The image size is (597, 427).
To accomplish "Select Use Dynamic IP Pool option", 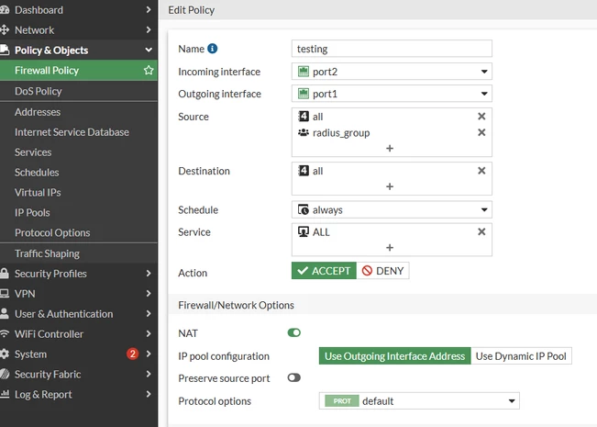I will point(521,355).
